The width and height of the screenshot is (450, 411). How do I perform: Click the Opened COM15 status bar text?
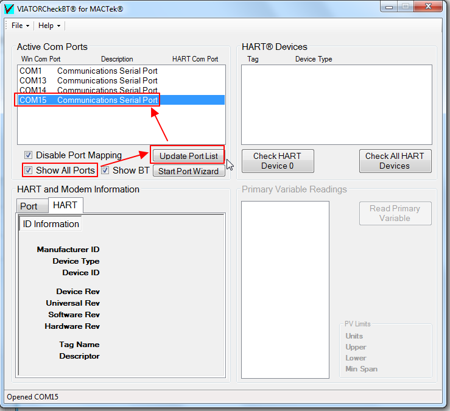(x=32, y=397)
